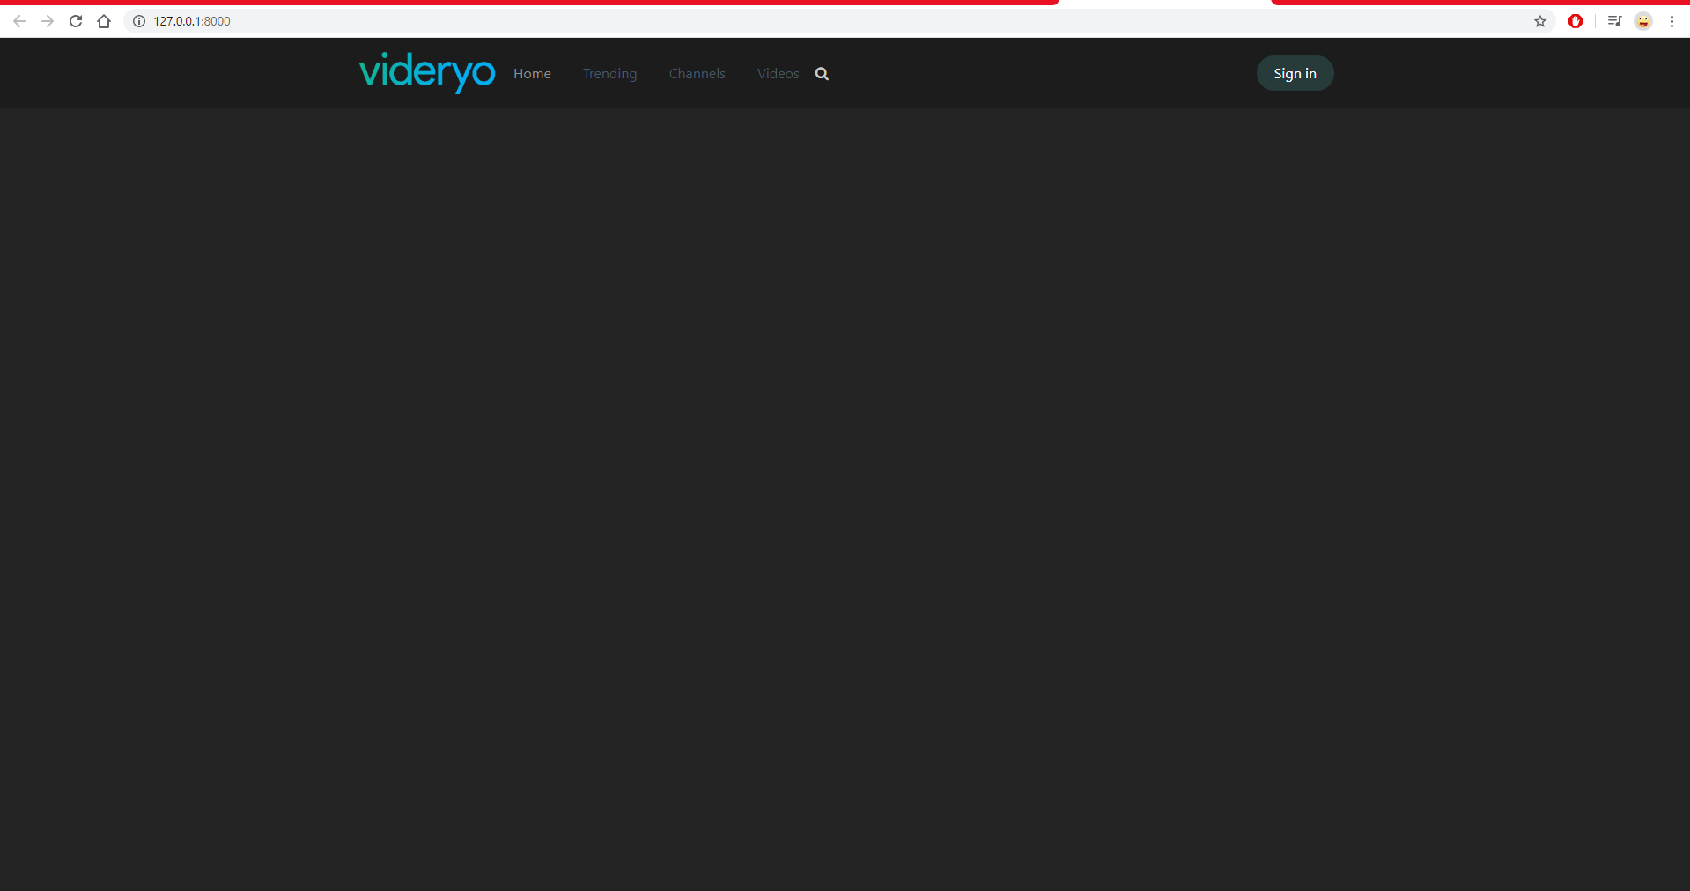View site information icon in address bar
Screen dimensions: 1690x891
point(139,21)
